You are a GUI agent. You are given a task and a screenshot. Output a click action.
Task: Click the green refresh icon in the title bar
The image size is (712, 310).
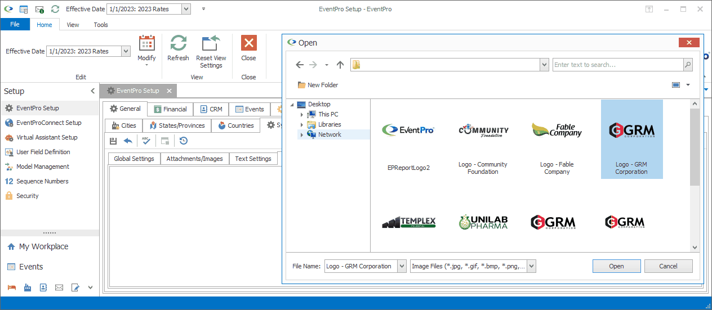[55, 9]
